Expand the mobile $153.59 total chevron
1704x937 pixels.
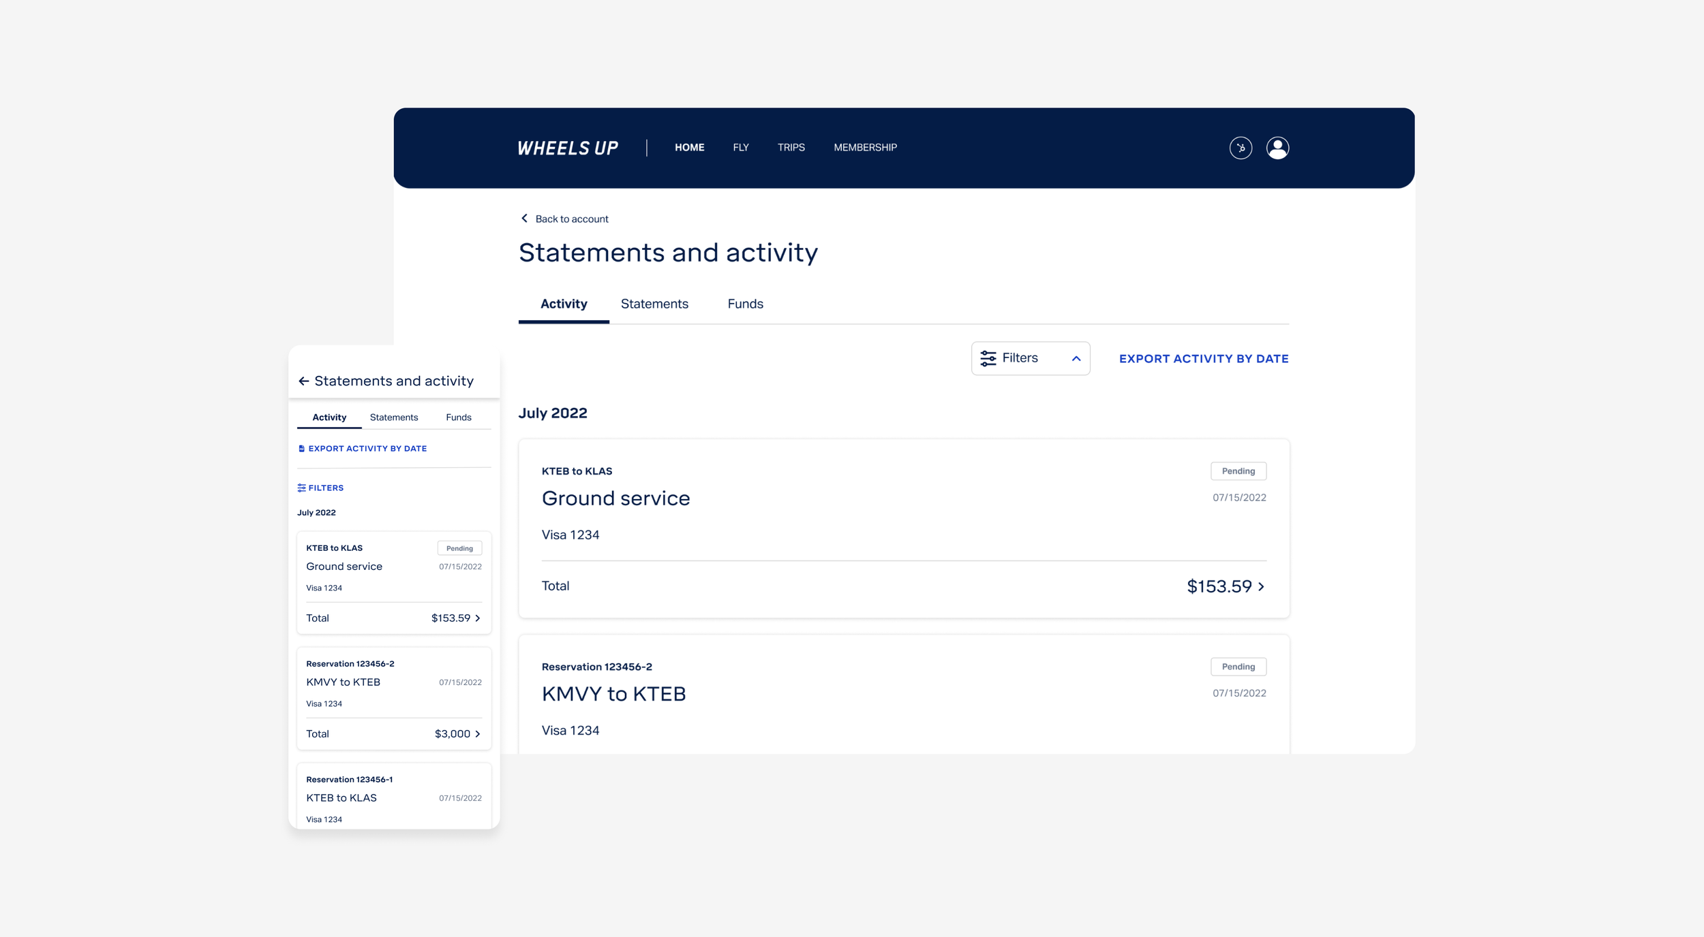(x=478, y=618)
